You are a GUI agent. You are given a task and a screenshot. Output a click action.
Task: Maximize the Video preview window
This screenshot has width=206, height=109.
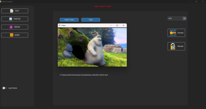(x=117, y=26)
